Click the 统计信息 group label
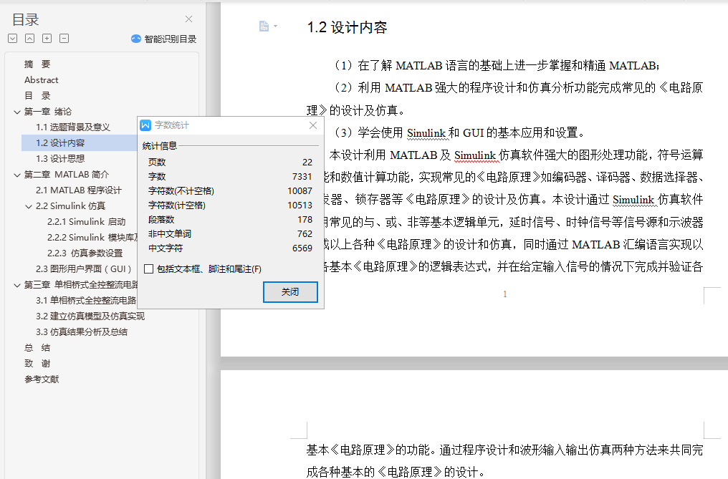Image resolution: width=728 pixels, height=479 pixels. pyautogui.click(x=160, y=146)
